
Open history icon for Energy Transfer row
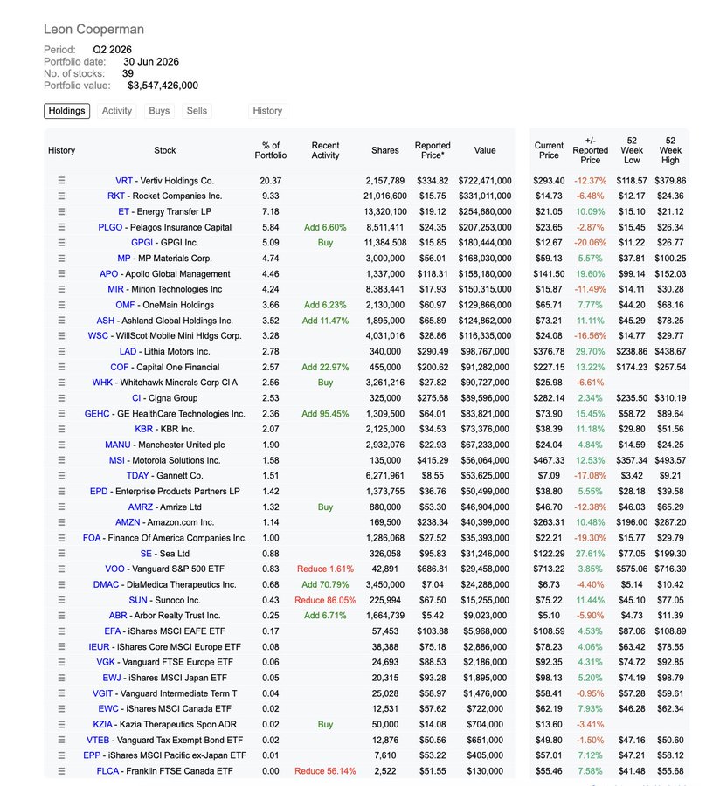click(61, 211)
